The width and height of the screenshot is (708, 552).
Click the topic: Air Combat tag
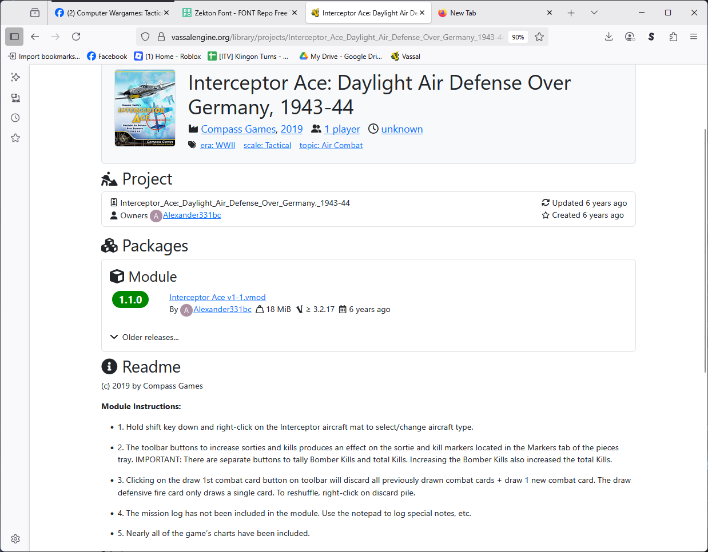click(x=331, y=145)
